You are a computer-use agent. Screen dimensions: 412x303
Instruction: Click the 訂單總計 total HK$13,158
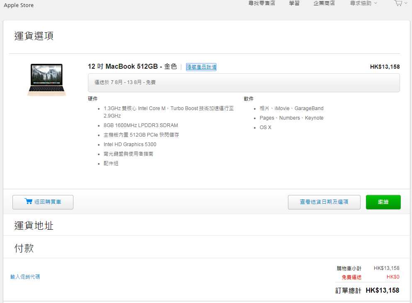(382, 291)
